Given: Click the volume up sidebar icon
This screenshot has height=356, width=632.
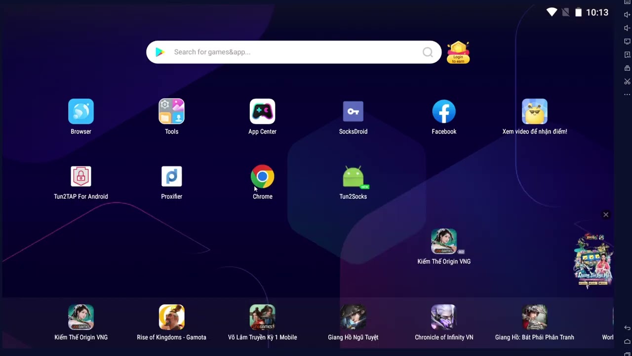Looking at the screenshot, I should pyautogui.click(x=627, y=15).
